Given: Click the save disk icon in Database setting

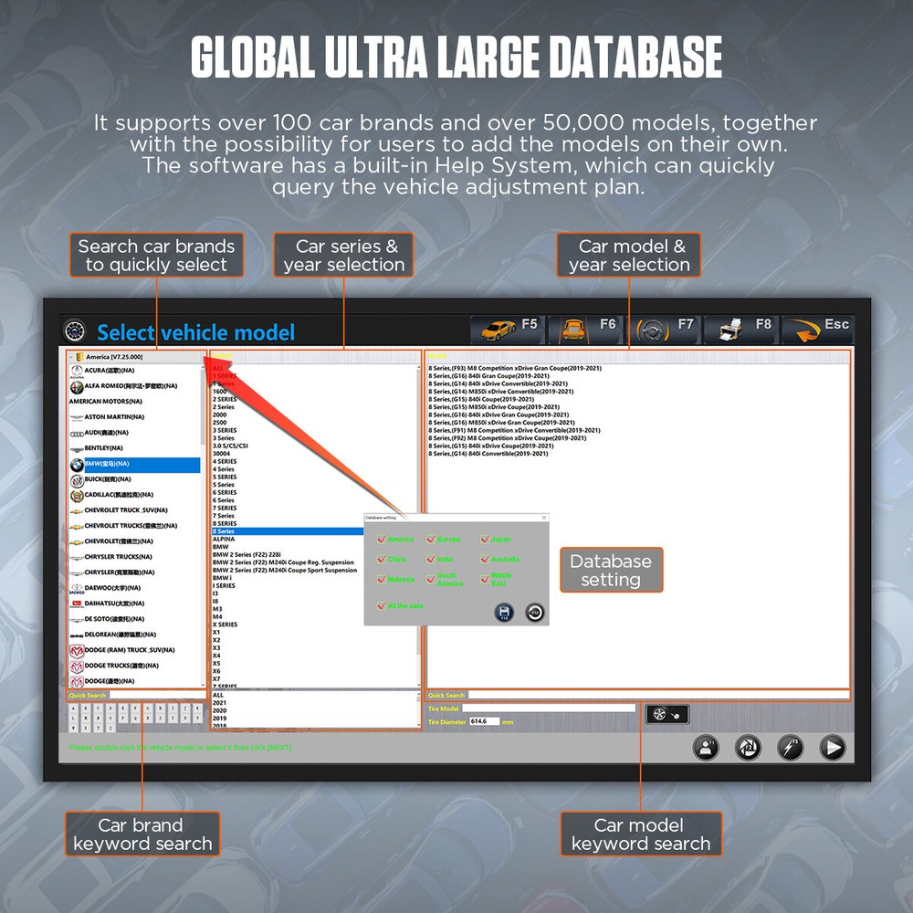Looking at the screenshot, I should (x=504, y=613).
